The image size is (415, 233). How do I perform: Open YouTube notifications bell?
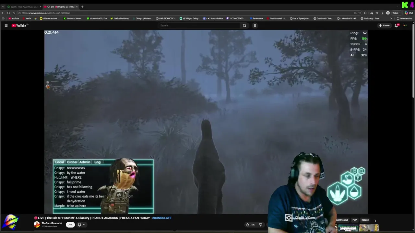pyautogui.click(x=396, y=26)
